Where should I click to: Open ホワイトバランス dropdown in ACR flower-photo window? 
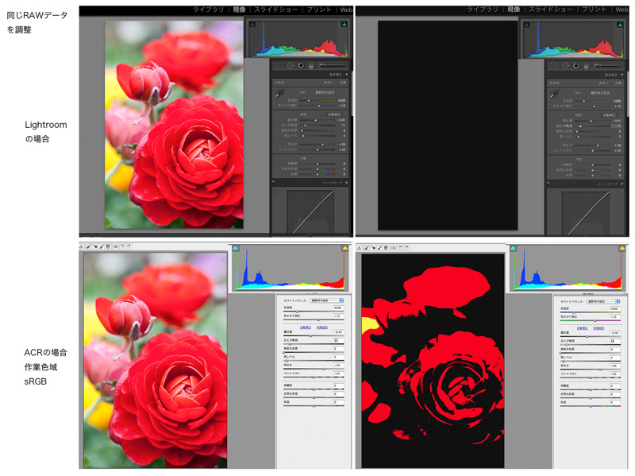click(326, 300)
